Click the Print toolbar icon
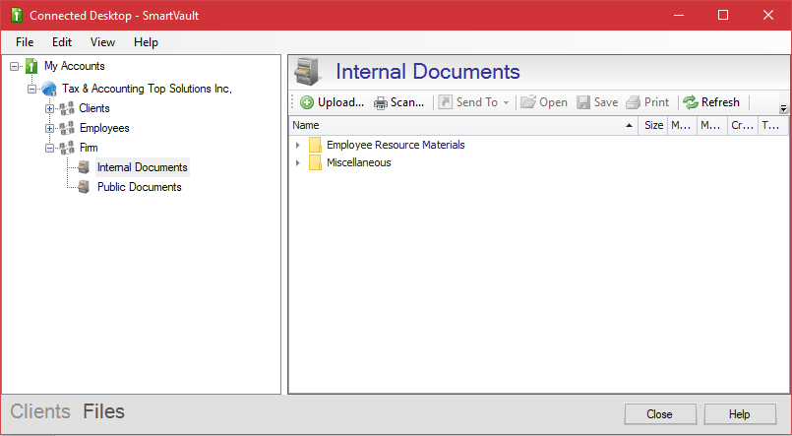This screenshot has width=792, height=436. tap(633, 102)
